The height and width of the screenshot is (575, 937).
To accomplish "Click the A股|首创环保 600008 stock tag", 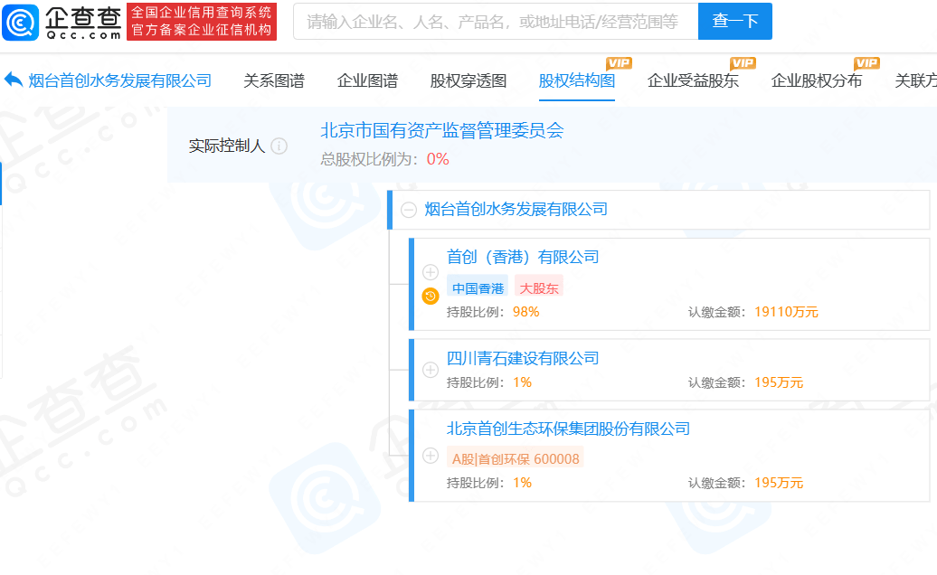I will (x=516, y=458).
